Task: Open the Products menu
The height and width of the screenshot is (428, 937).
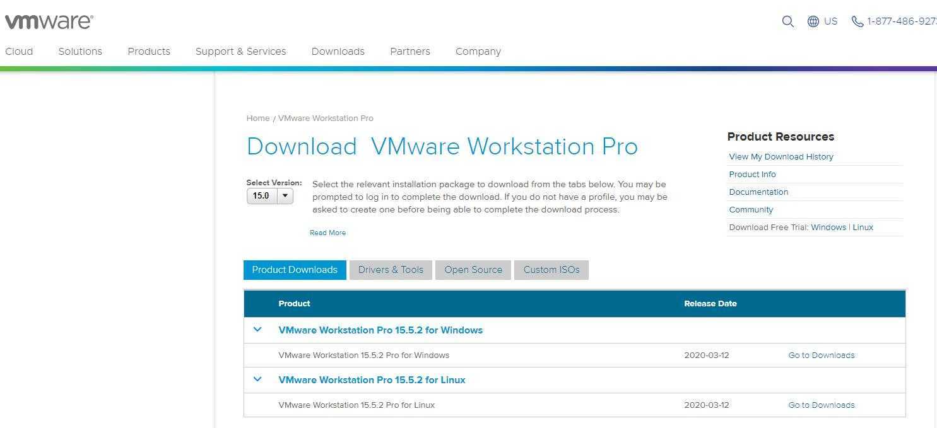Action: (x=149, y=52)
